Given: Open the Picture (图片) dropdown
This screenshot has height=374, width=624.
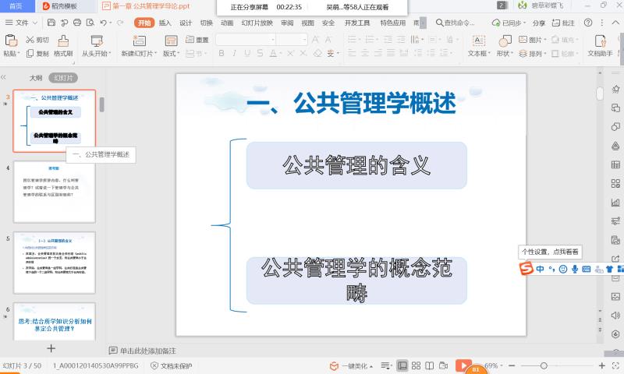Looking at the screenshot, I should coord(535,40).
